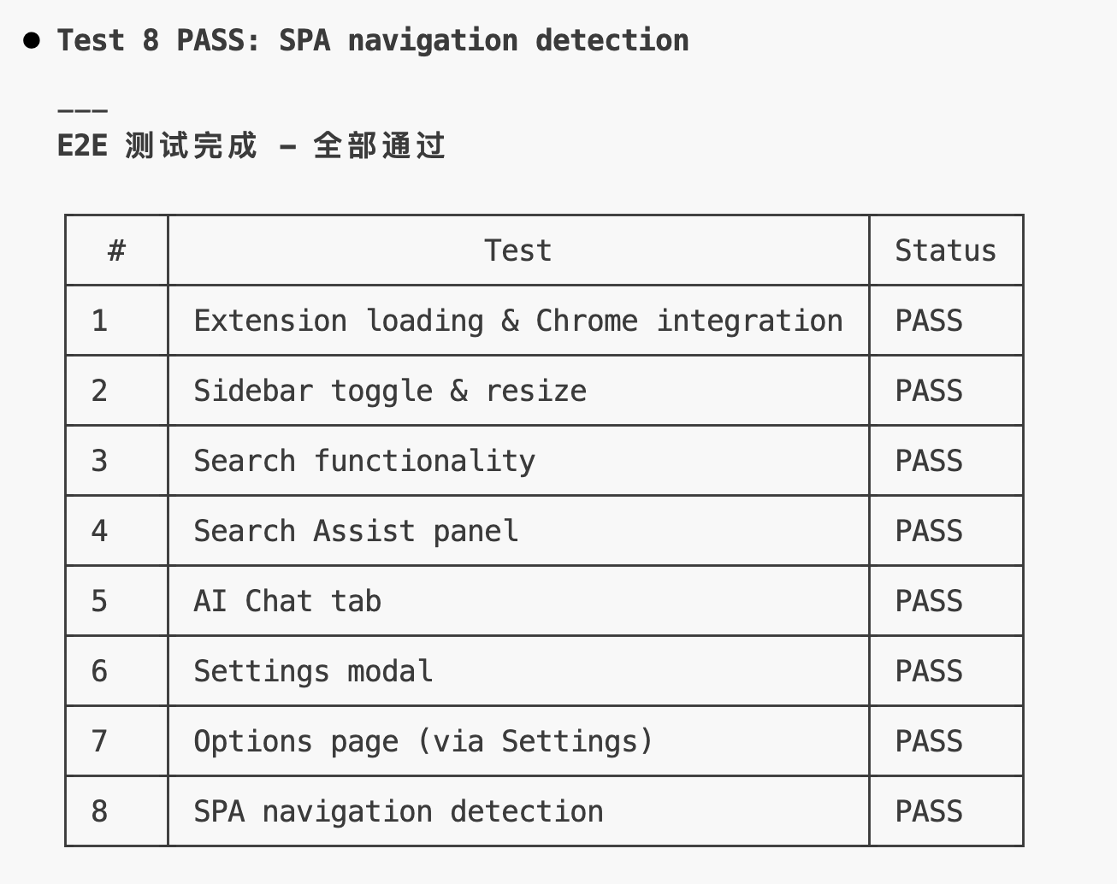
Task: Select "Options page (via Settings)" cell
Action: (x=423, y=741)
